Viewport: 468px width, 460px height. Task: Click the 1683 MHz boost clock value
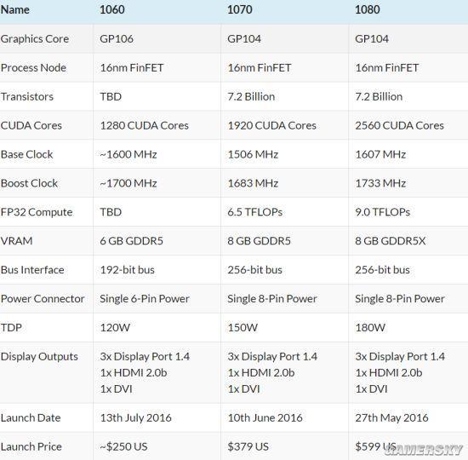(x=253, y=183)
